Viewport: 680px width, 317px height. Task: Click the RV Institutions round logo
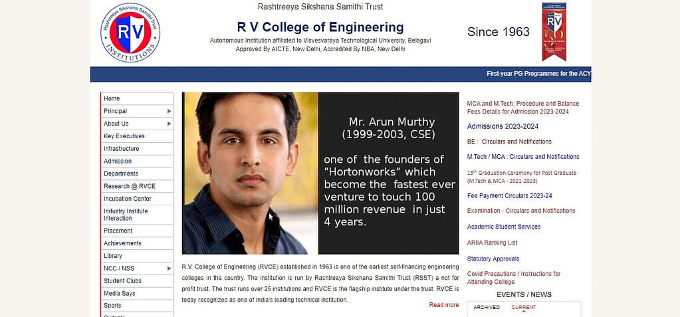(130, 32)
